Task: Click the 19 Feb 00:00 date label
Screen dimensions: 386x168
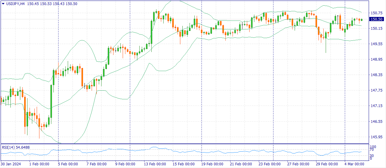Action: 212,164
